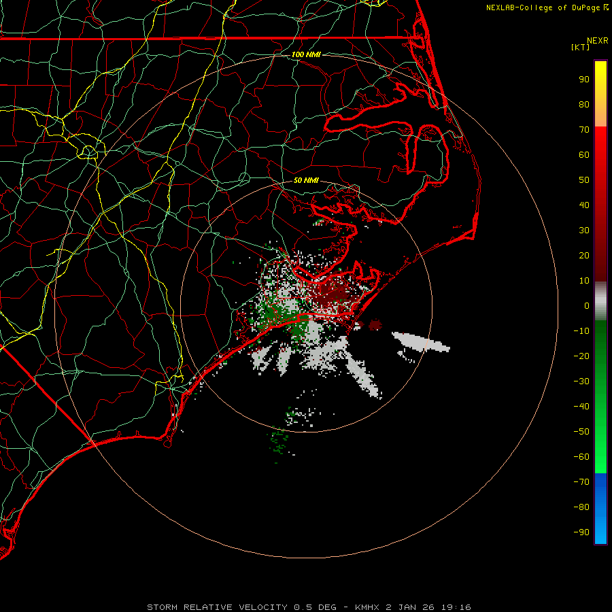This screenshot has height=612, width=612.
Task: Select the -50 value on the velocity scale
Action: [x=581, y=432]
